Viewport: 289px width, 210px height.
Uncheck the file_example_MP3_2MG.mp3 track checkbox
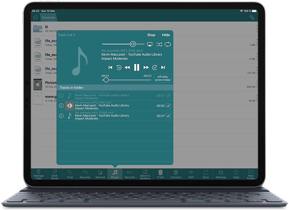(x=168, y=106)
